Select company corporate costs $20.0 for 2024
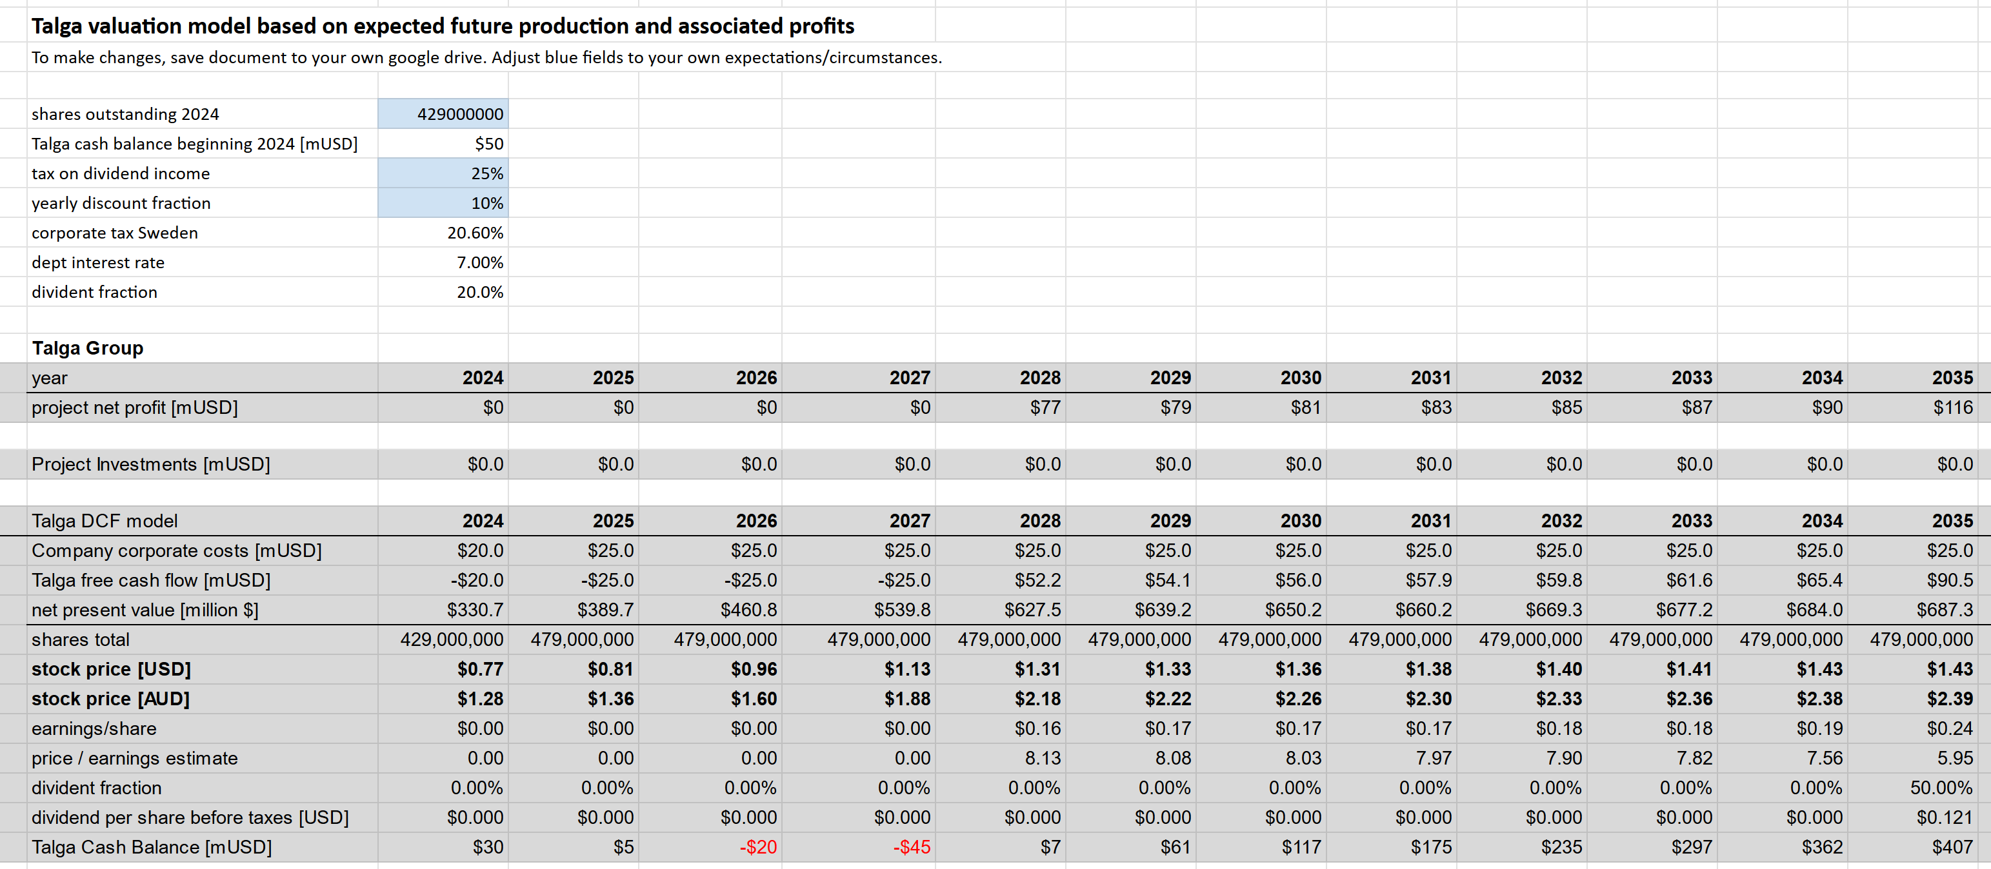This screenshot has height=869, width=1991. click(x=443, y=551)
